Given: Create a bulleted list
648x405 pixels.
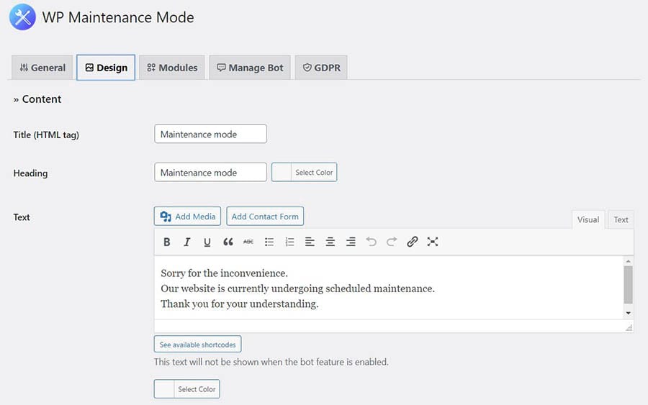Looking at the screenshot, I should (x=269, y=242).
